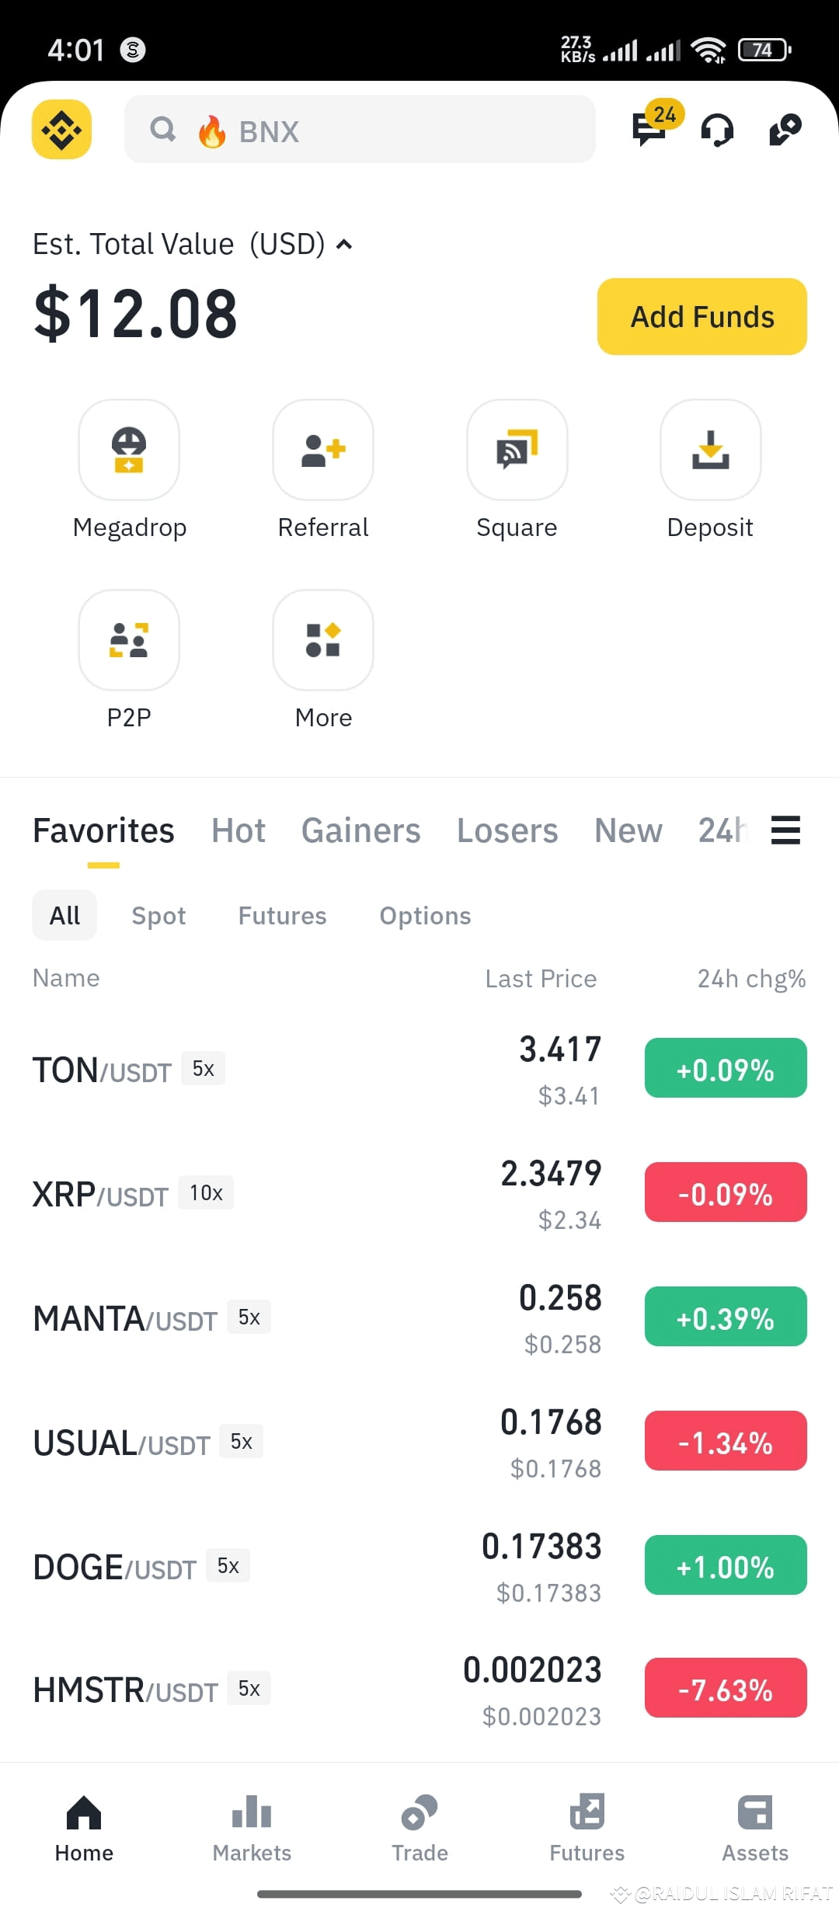Viewport: 839px width, 1911px height.
Task: Sort by the 24h chg% column header
Action: click(751, 979)
